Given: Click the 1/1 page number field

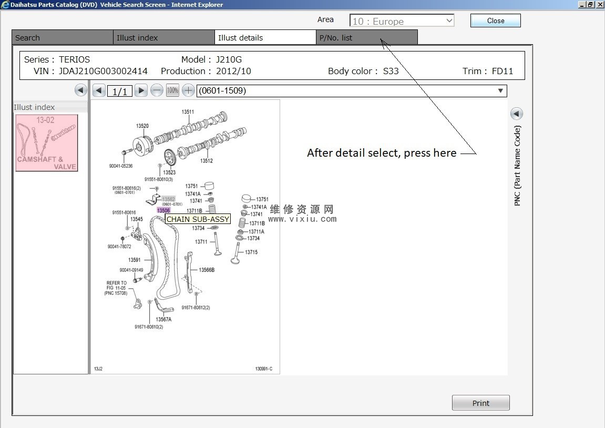Looking at the screenshot, I should pyautogui.click(x=120, y=91).
